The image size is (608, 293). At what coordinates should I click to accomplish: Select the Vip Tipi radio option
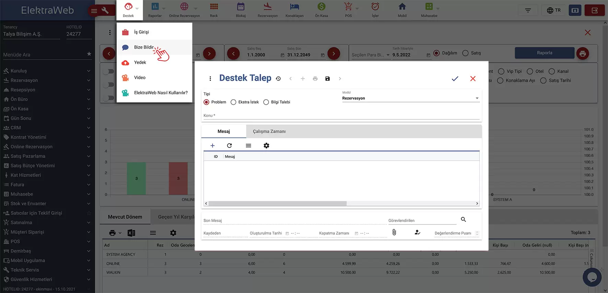[x=501, y=71]
